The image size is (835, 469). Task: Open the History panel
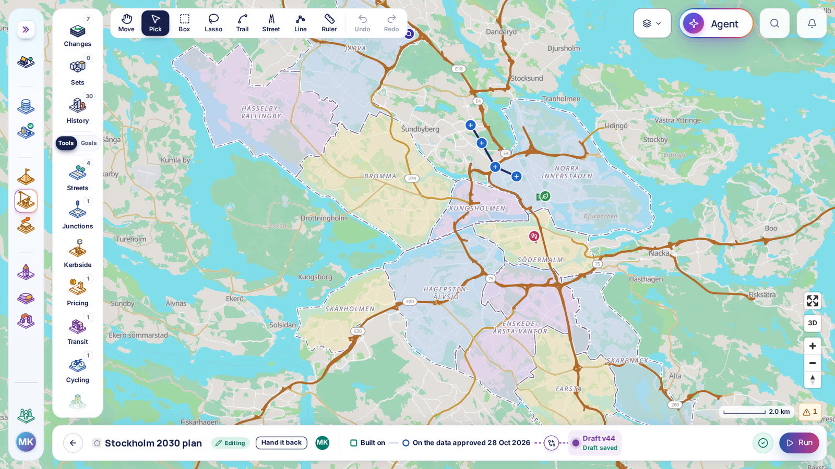tap(78, 109)
